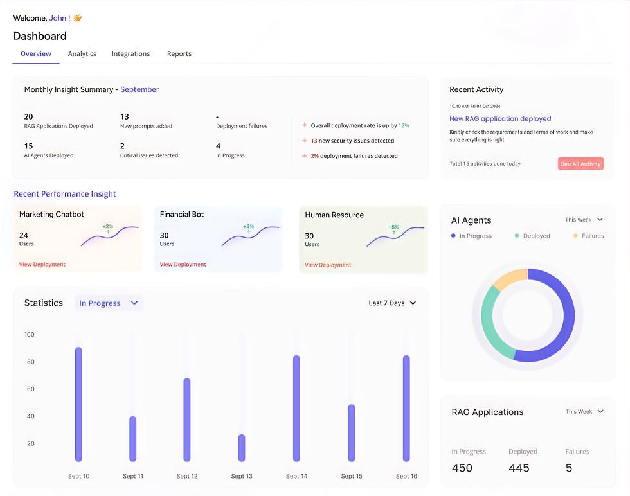Click the '20' RAG Applications Deployed value
630x496 pixels.
point(28,116)
